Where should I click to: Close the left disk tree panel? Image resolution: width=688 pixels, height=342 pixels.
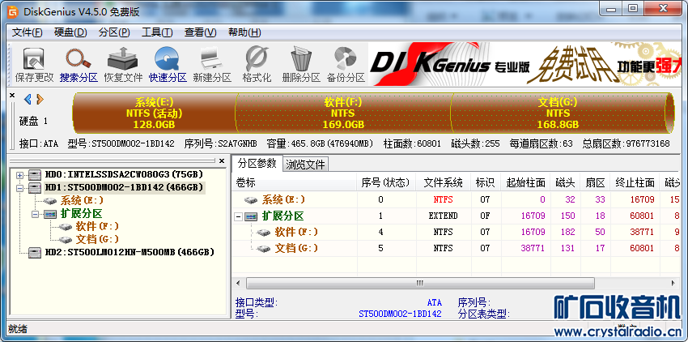pos(222,160)
